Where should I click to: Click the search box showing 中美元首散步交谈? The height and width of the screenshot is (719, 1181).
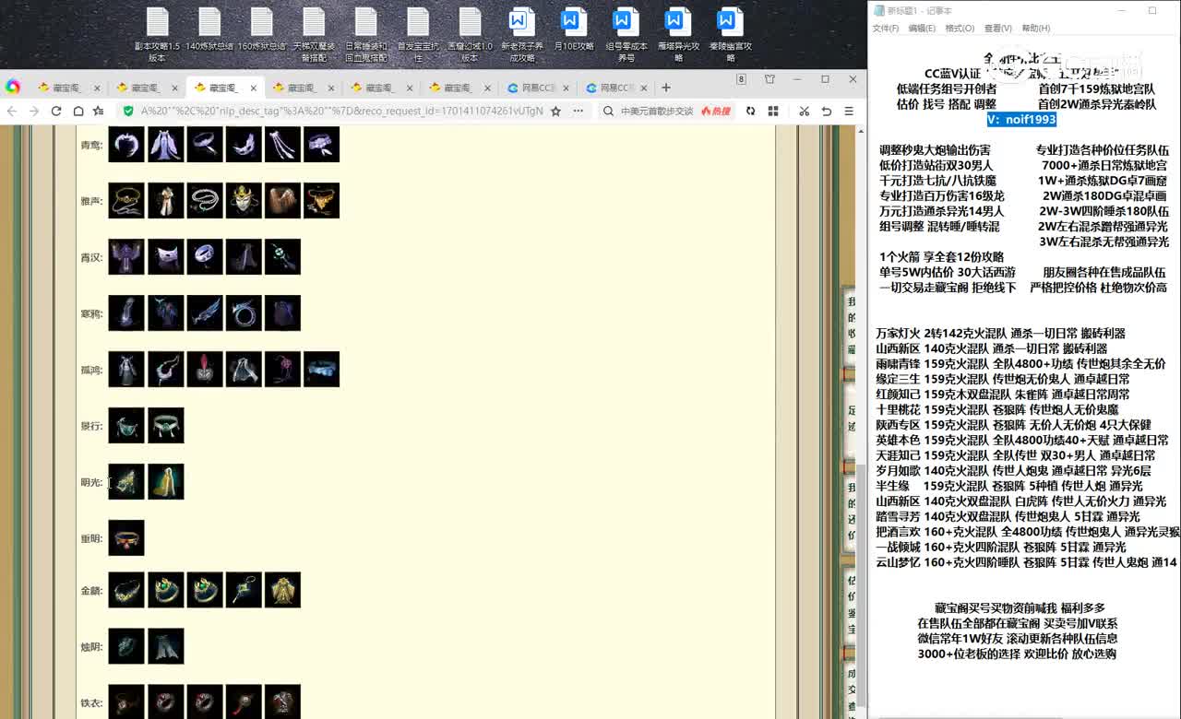656,111
